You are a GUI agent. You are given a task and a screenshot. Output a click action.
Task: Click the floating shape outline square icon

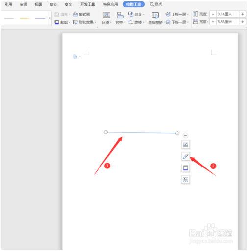pos(185,168)
